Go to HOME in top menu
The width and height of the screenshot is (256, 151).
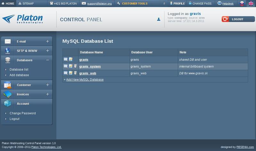(8, 4)
